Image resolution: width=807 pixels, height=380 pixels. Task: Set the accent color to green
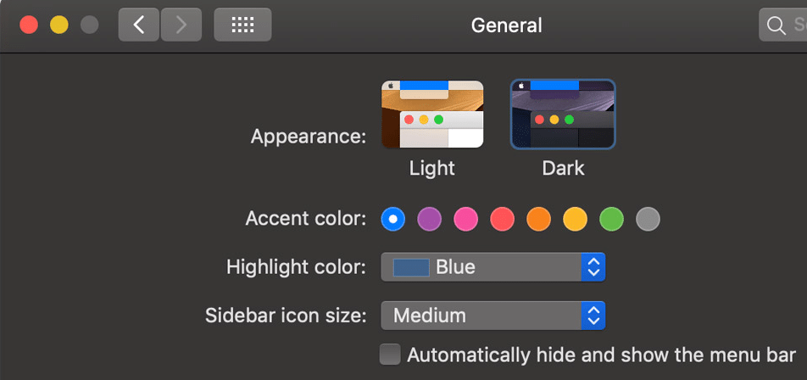(x=611, y=219)
